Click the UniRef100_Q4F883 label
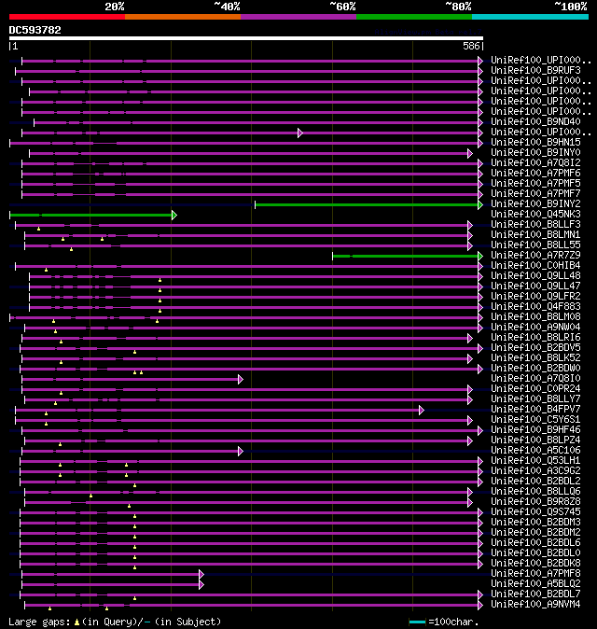This screenshot has width=597, height=629. click(x=535, y=307)
